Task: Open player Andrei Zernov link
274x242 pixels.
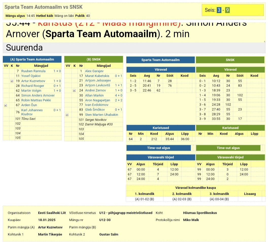Action: point(95,90)
